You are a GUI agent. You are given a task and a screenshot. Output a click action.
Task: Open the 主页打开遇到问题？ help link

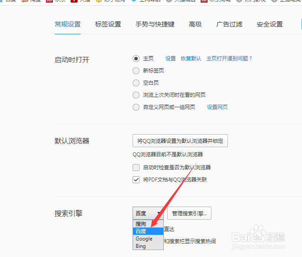(x=229, y=59)
